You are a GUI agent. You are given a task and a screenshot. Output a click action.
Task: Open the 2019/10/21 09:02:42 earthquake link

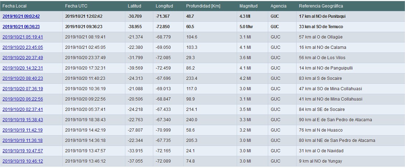(x=21, y=16)
